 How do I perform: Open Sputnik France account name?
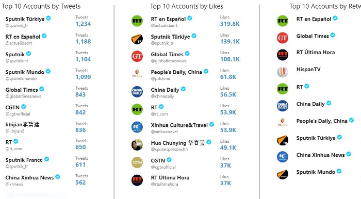pyautogui.click(x=24, y=160)
